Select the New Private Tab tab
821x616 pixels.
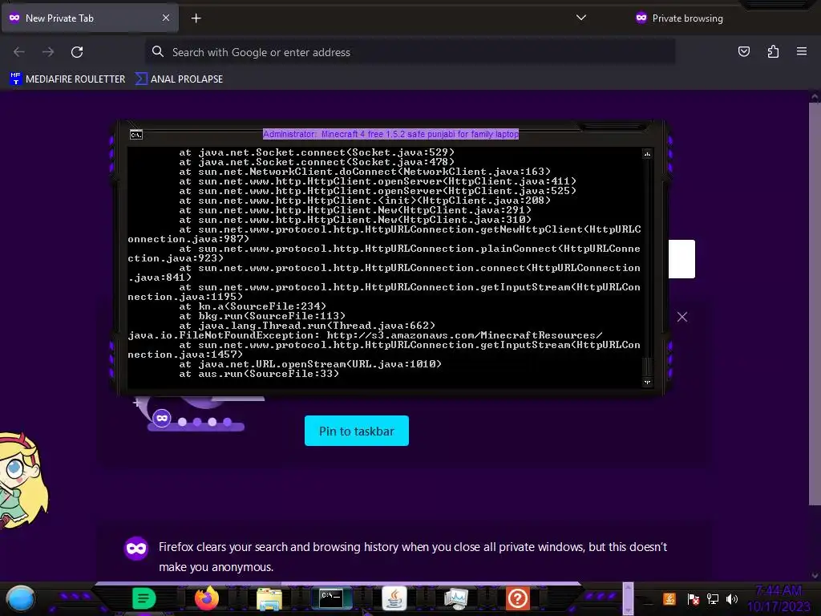(90, 18)
